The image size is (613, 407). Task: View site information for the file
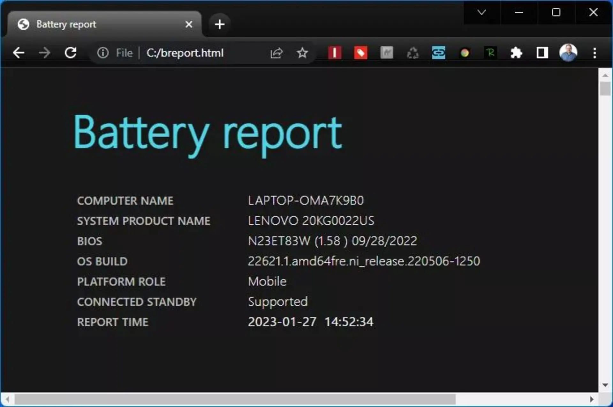103,53
